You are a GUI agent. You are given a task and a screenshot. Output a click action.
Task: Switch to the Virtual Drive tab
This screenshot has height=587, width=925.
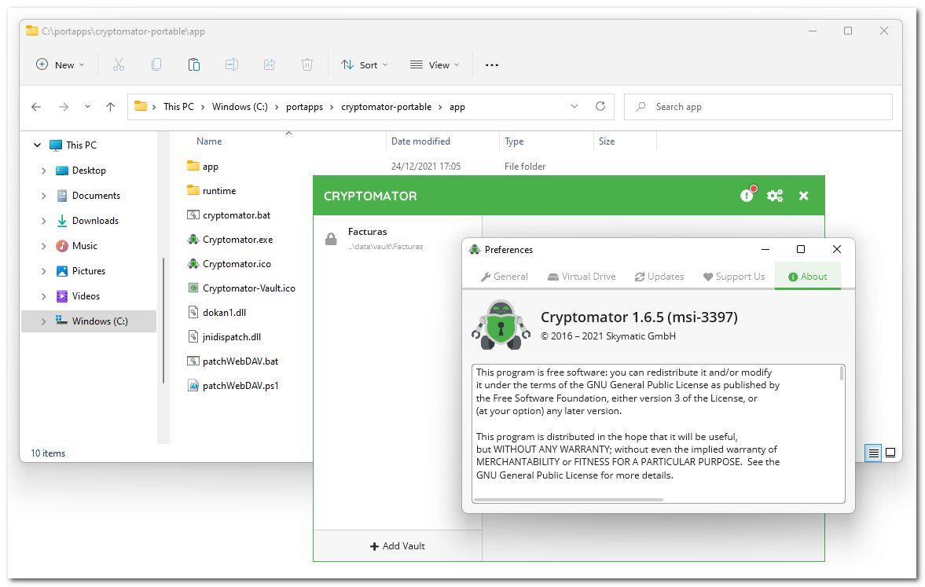582,276
